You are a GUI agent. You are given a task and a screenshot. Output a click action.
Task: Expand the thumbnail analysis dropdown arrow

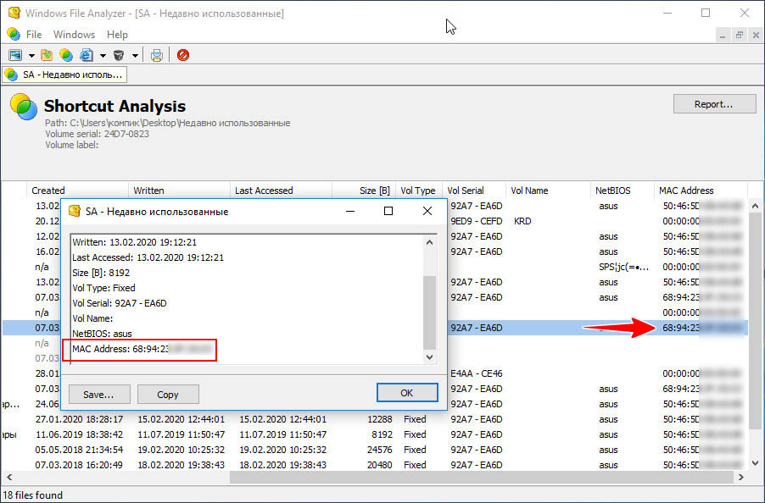tap(31, 56)
